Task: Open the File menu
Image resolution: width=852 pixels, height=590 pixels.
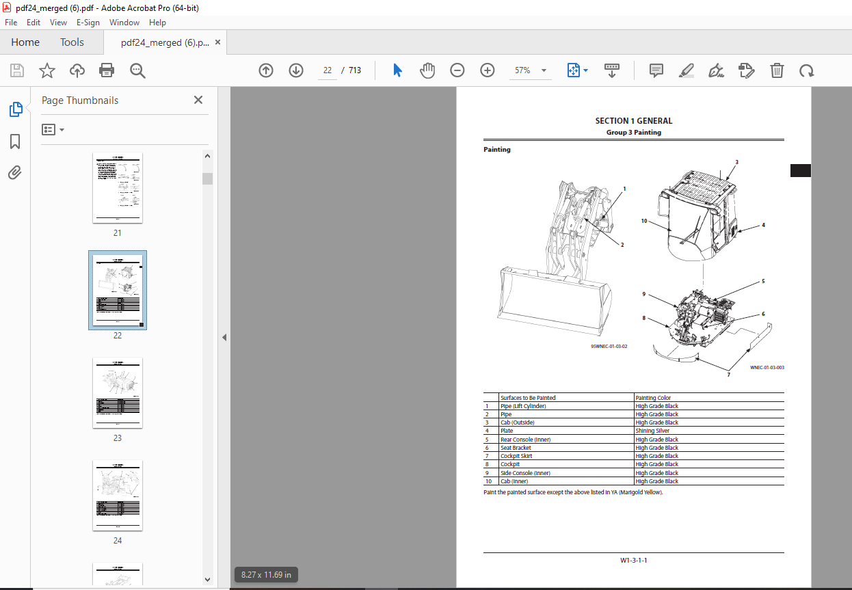Action: tap(11, 23)
